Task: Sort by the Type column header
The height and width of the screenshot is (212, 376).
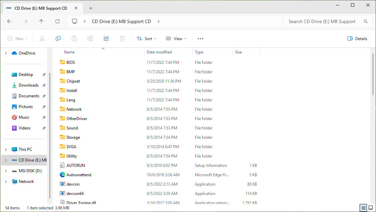Action: point(199,52)
